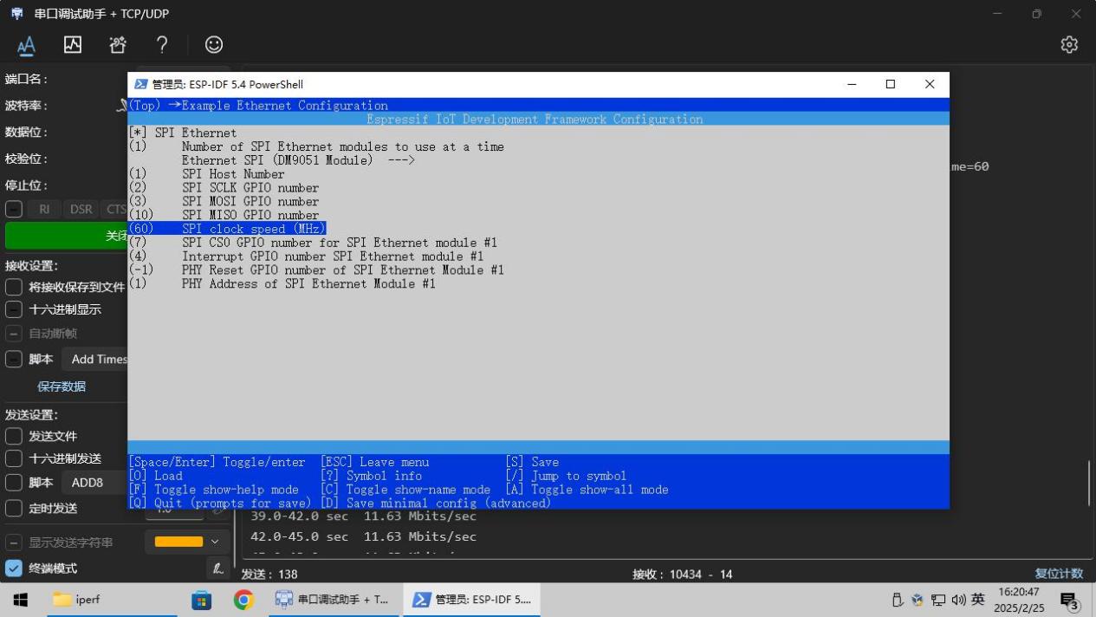Toggle the receive 脚本 checkbox next to Add Times
The image size is (1096, 617).
pos(14,359)
